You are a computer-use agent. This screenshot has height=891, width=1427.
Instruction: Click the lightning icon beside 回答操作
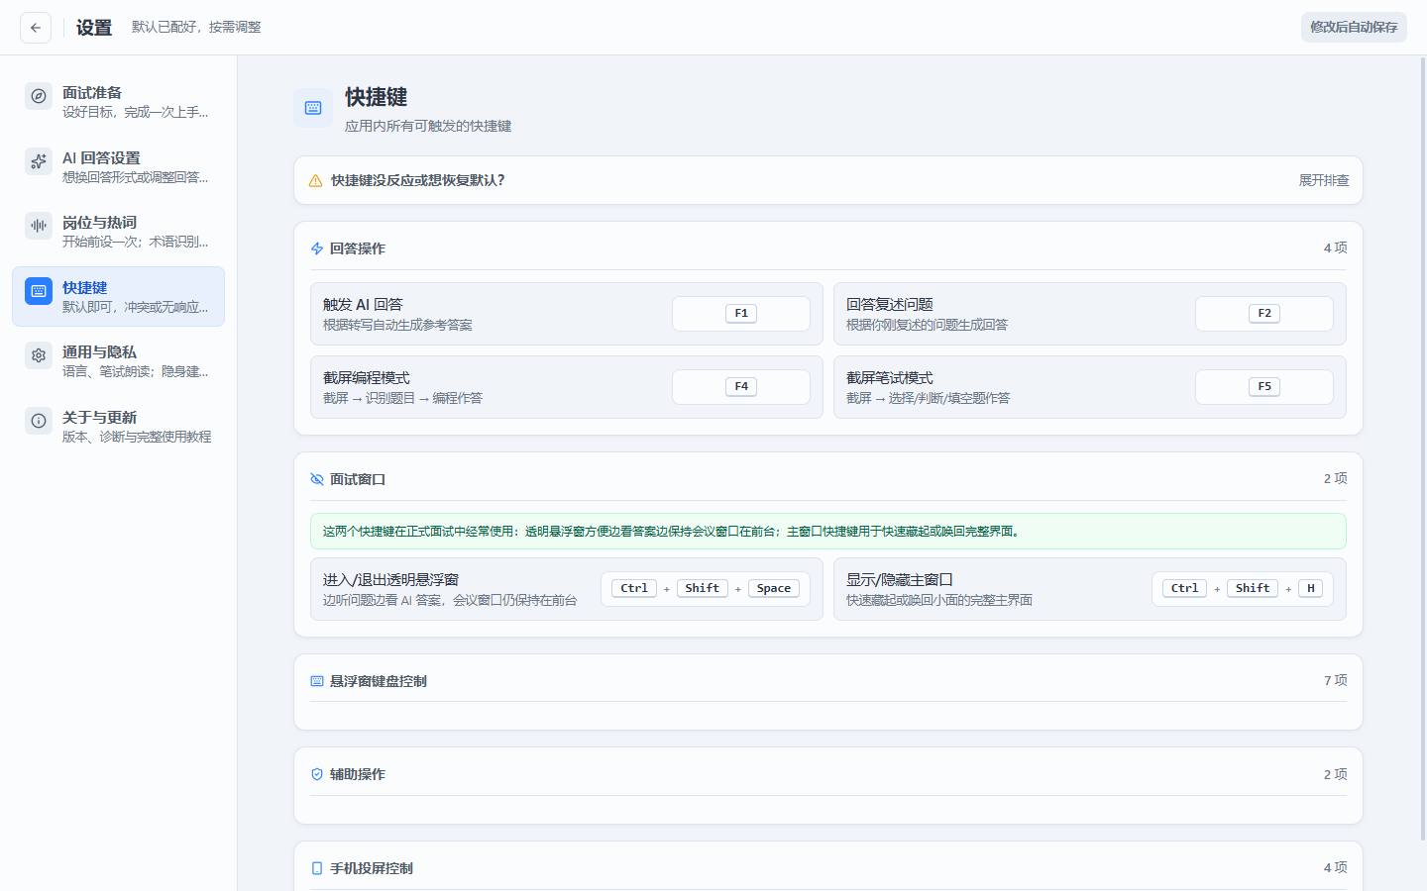coord(317,248)
